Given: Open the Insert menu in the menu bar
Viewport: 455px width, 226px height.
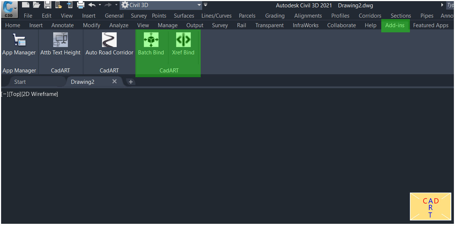Looking at the screenshot, I should (x=89, y=16).
